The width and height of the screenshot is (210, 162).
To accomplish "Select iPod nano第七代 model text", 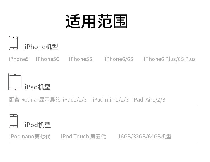I will coord(30,137).
